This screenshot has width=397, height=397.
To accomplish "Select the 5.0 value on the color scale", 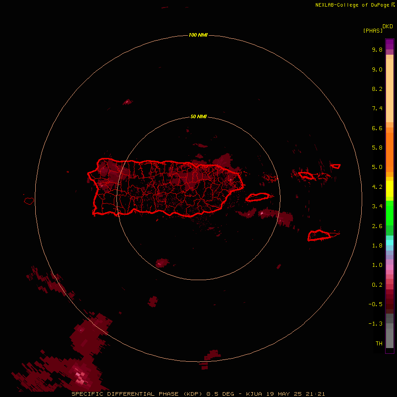I will pos(377,167).
